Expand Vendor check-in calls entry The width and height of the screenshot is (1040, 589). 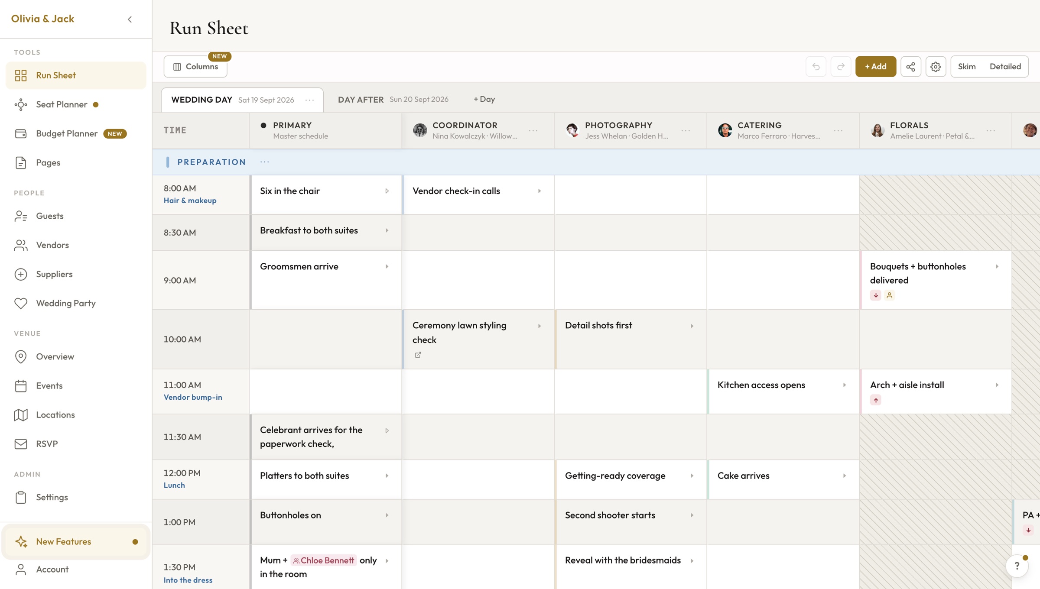tap(539, 191)
